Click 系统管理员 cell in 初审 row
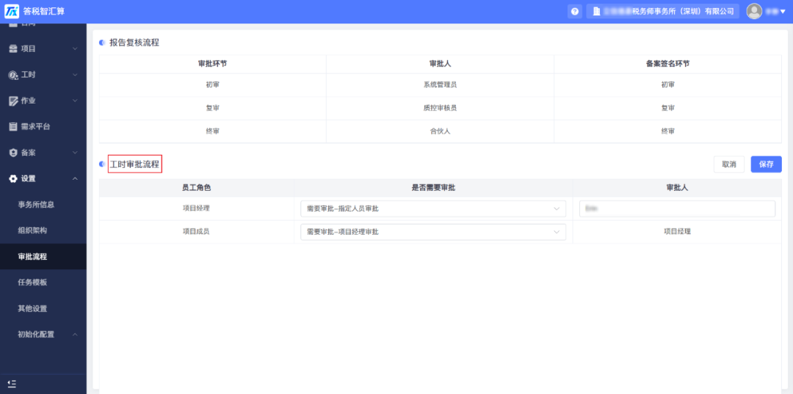This screenshot has width=793, height=394. (x=440, y=85)
